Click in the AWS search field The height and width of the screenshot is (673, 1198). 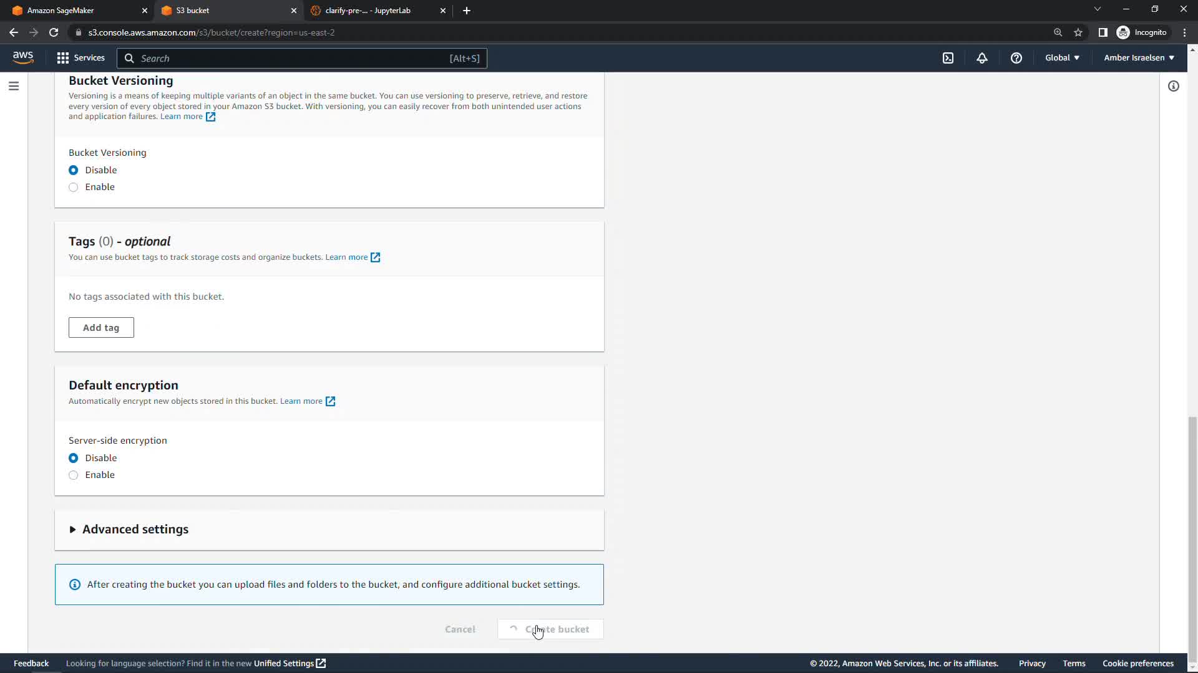[293, 58]
